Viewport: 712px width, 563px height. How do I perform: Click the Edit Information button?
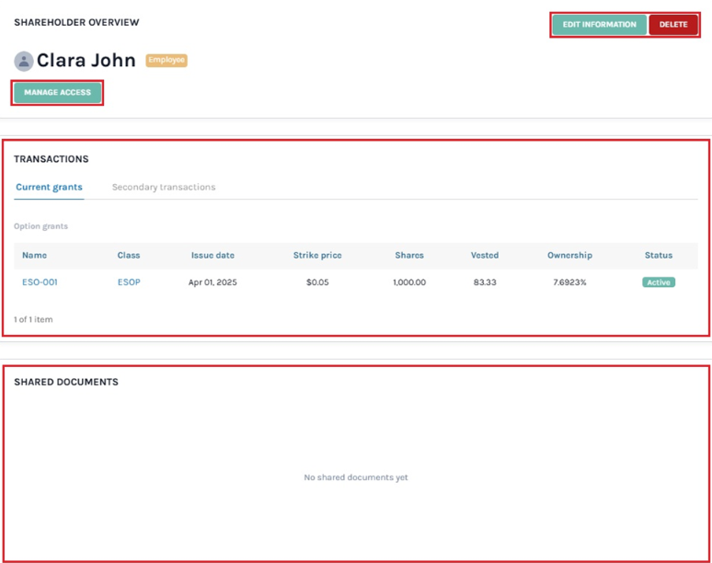pos(599,25)
